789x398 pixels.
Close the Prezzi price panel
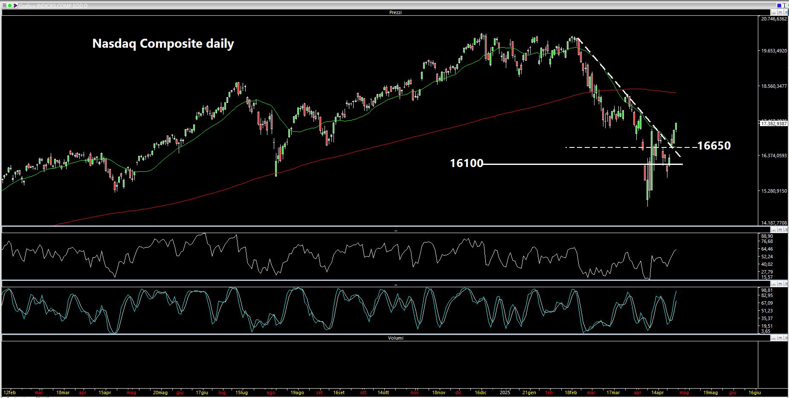tap(786, 13)
